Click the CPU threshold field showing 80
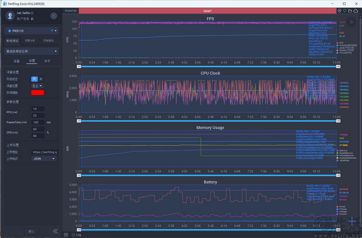This screenshot has height=238, width=362. click(38, 136)
